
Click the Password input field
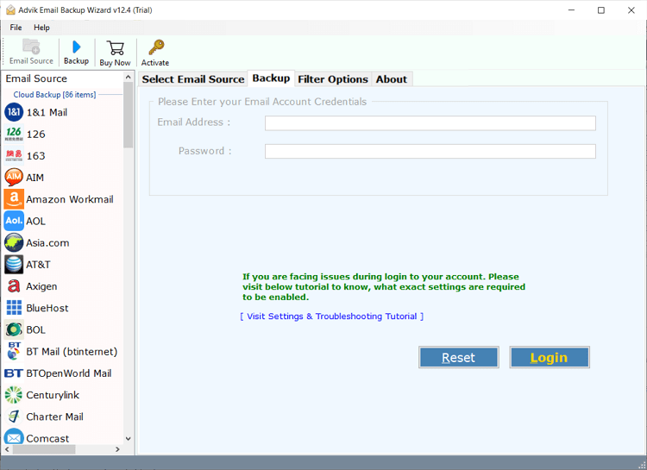(430, 151)
